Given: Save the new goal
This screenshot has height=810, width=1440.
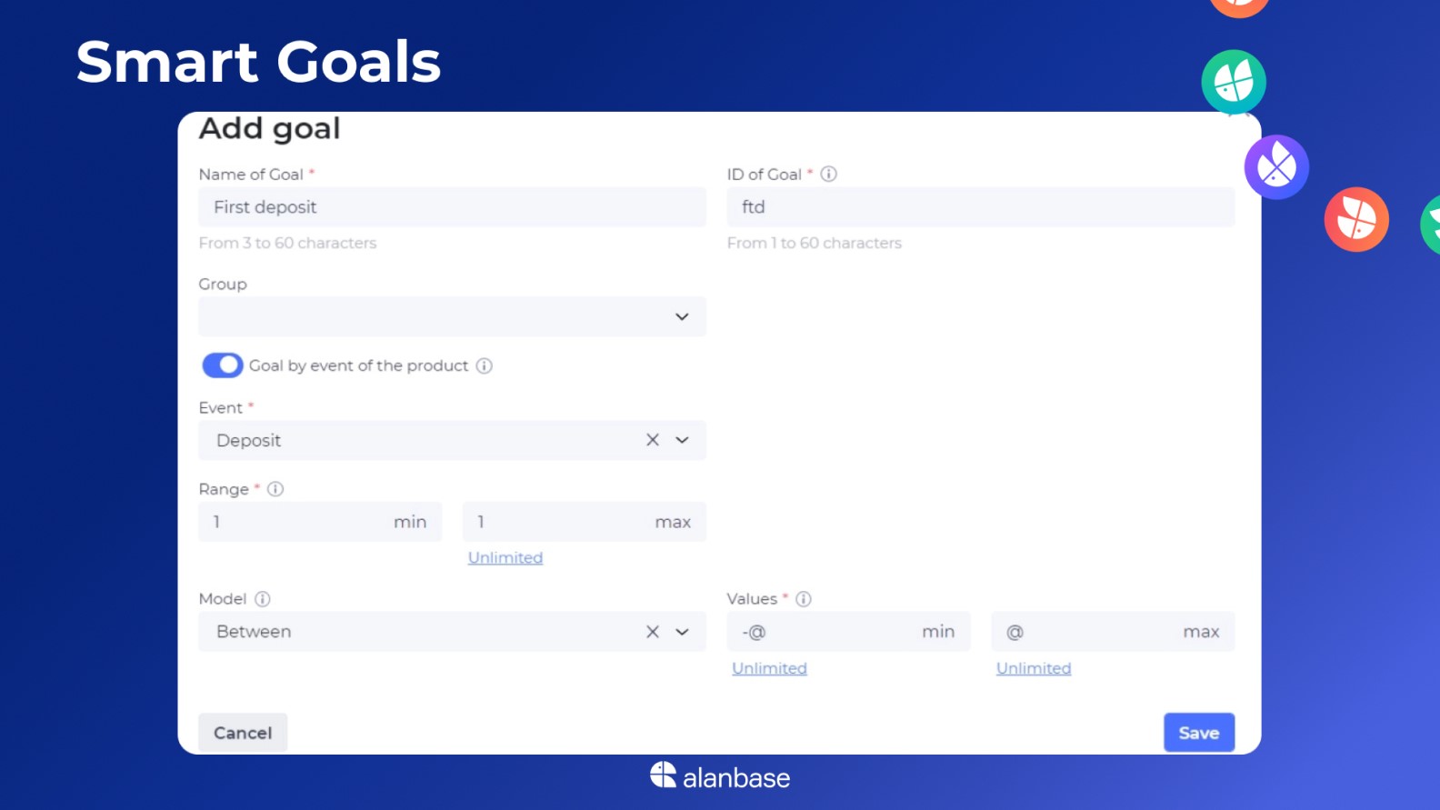Looking at the screenshot, I should tap(1199, 733).
